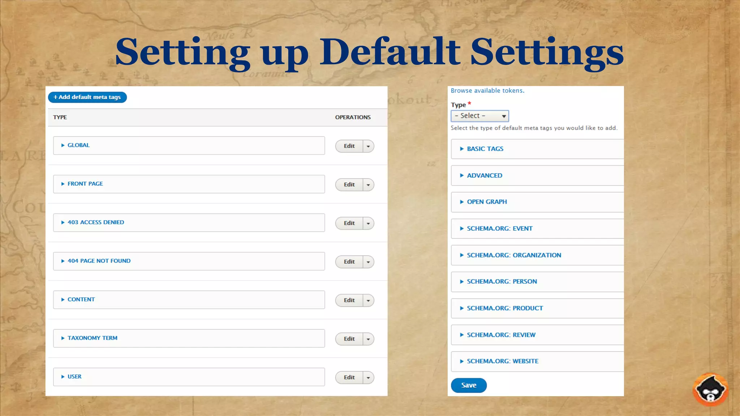Open operations dropdown arrow for 404 PAGE NOT FOUND
Screen dimensions: 740x416
coord(368,262)
